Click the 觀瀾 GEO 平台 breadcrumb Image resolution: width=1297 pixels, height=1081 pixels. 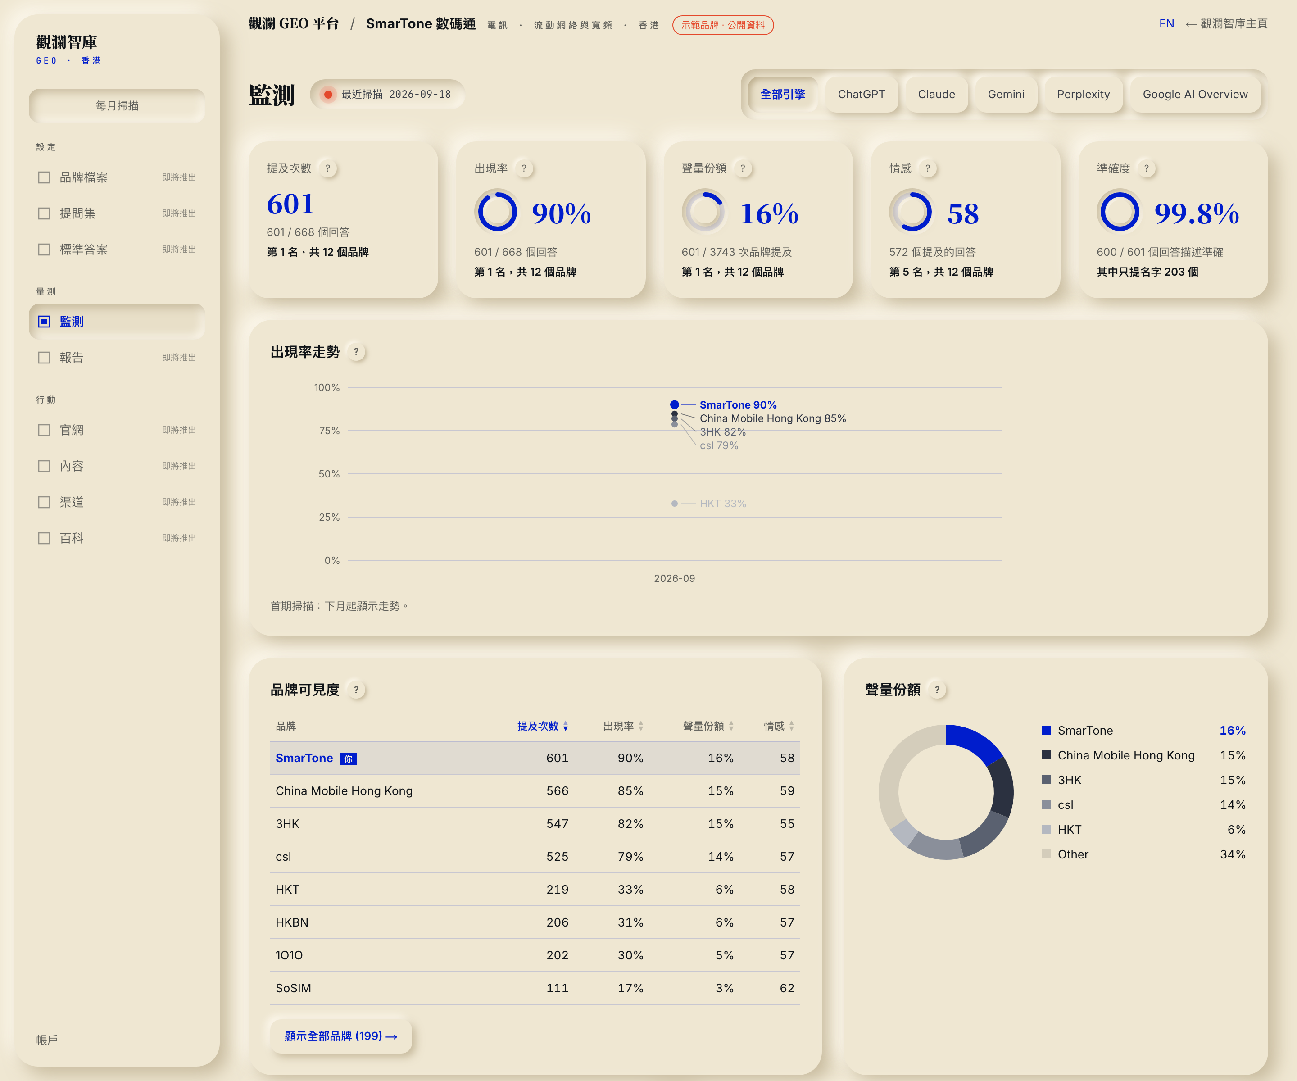point(294,23)
